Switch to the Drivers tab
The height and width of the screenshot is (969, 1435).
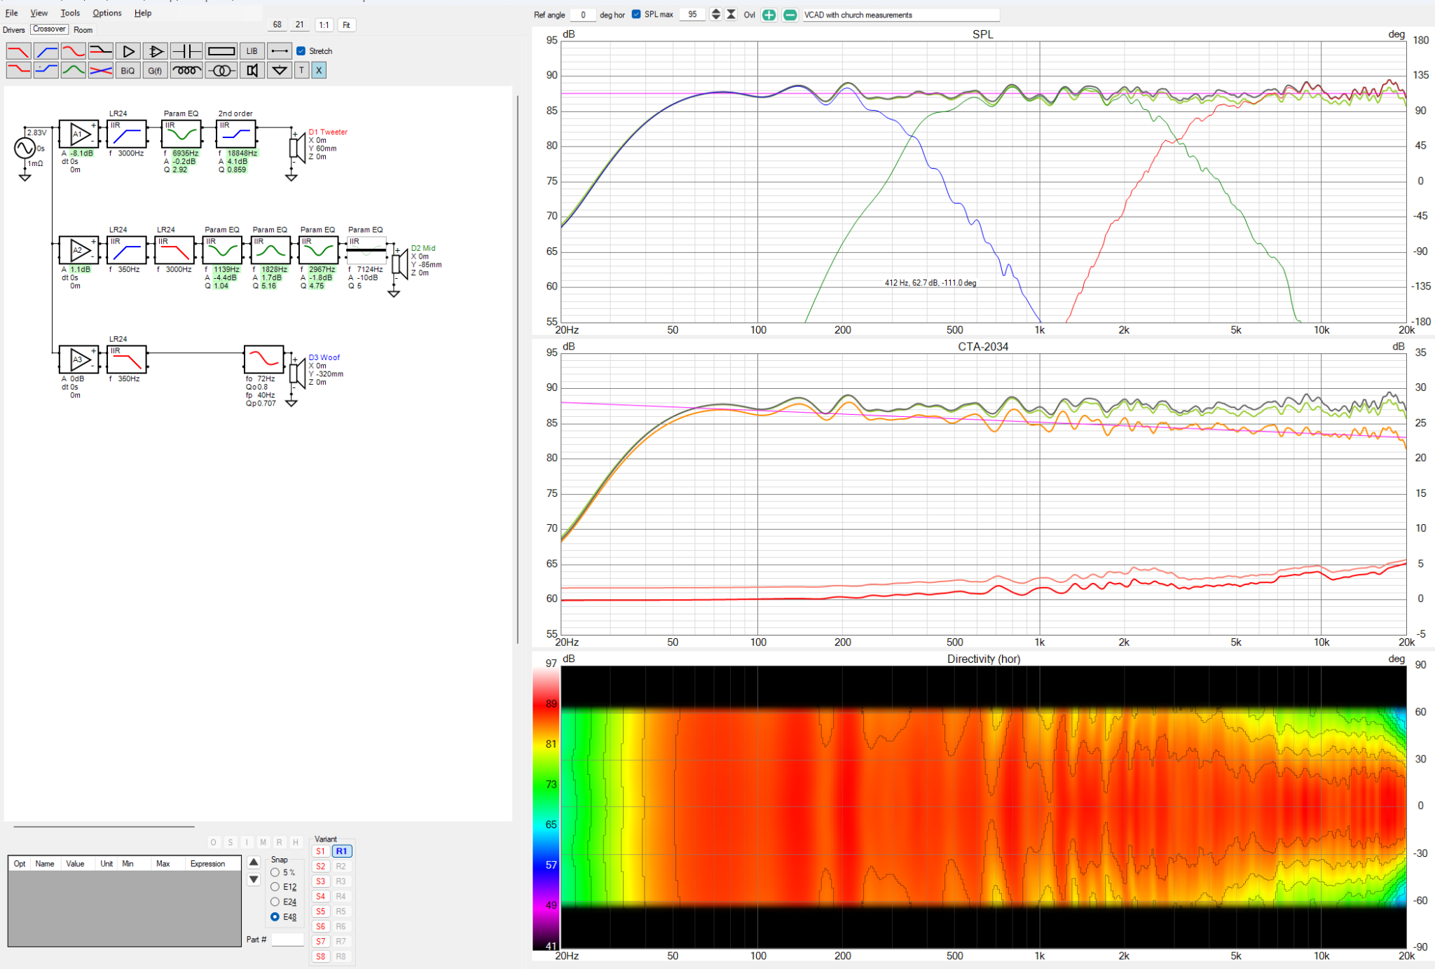(x=13, y=30)
